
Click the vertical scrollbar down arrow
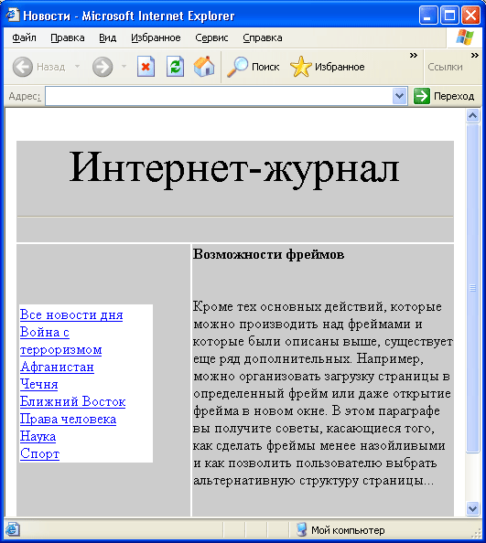pos(473,508)
